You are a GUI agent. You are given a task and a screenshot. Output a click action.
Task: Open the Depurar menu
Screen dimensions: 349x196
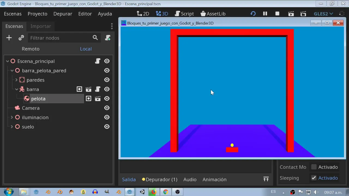click(x=63, y=14)
